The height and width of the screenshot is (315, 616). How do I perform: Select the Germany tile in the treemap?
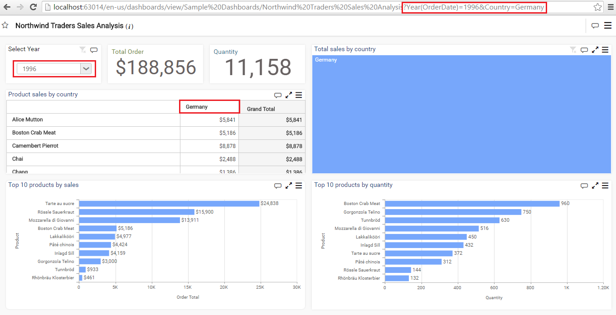click(461, 114)
